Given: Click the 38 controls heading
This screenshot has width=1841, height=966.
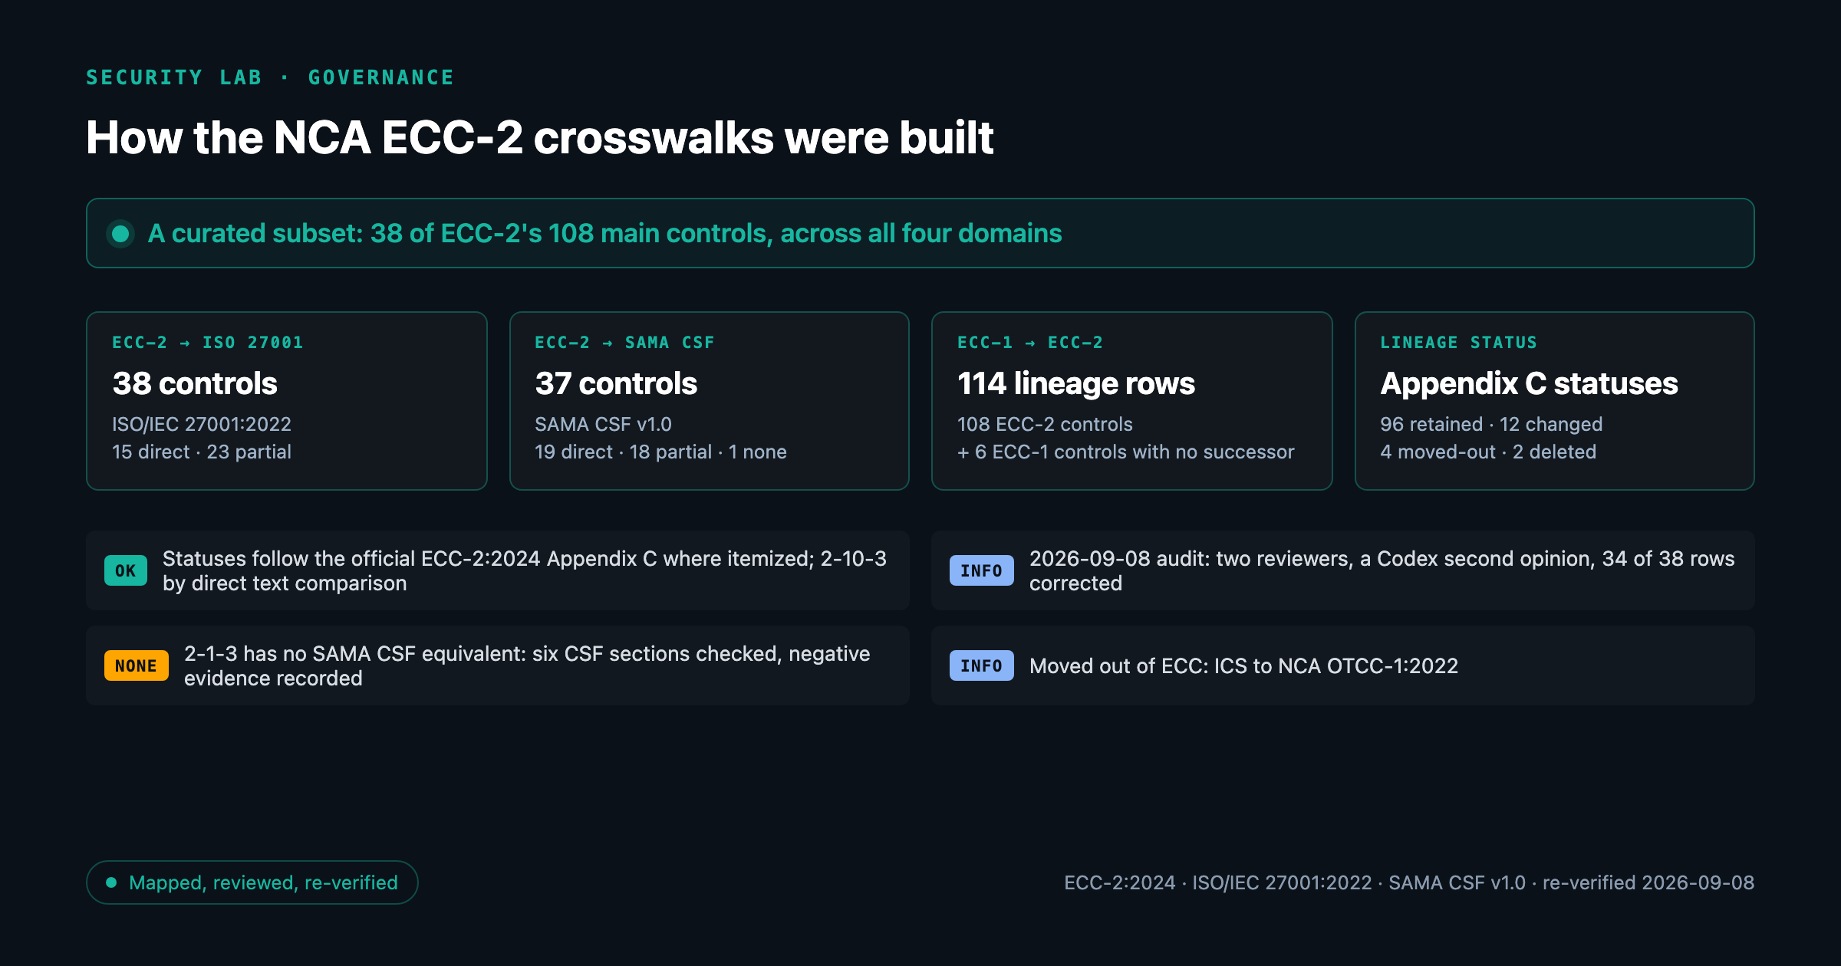Looking at the screenshot, I should tap(195, 383).
